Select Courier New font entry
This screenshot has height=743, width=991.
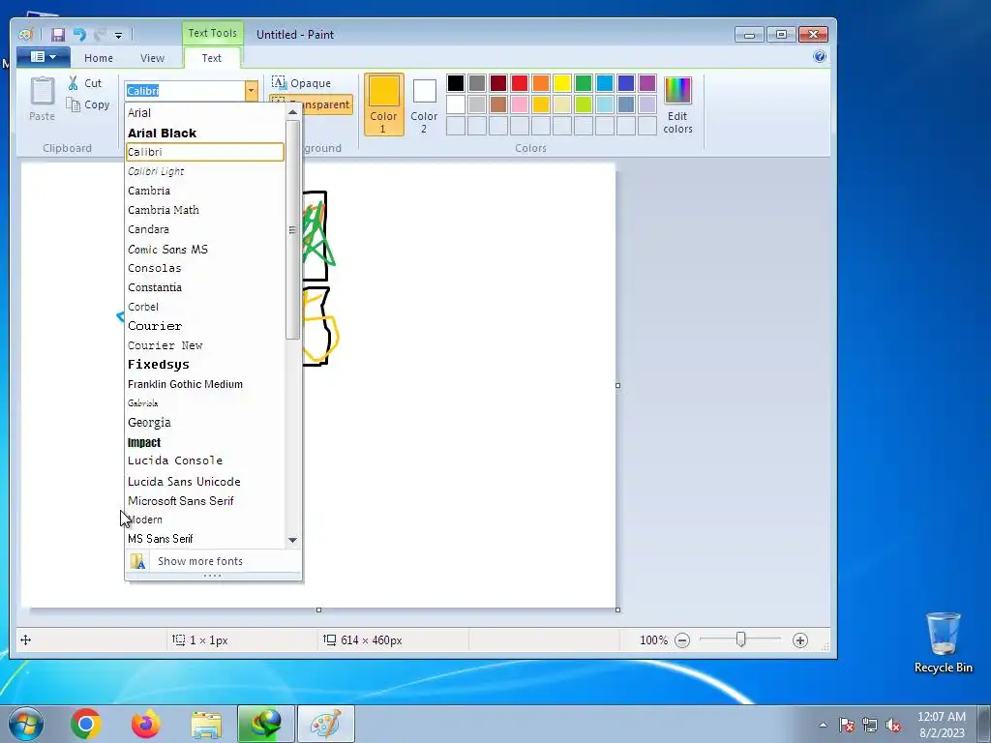coord(205,345)
